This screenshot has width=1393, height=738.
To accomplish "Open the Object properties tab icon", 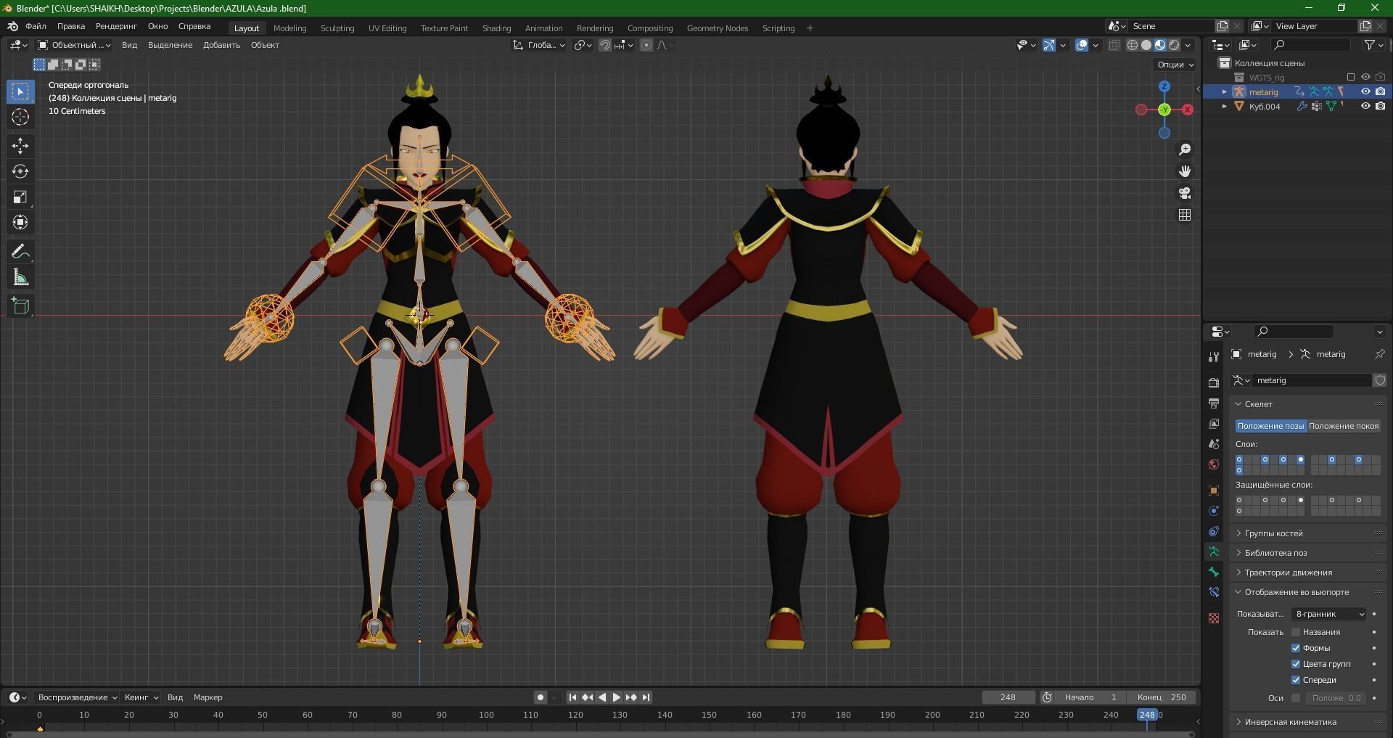I will 1214,491.
